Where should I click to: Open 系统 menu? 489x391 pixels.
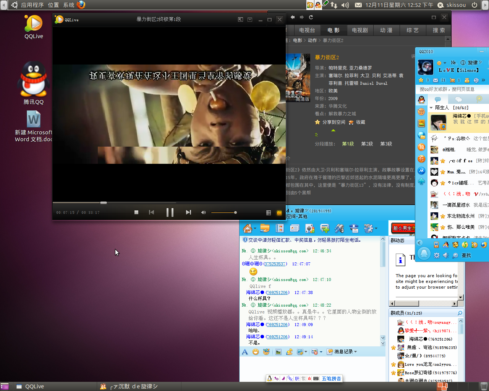(x=69, y=5)
